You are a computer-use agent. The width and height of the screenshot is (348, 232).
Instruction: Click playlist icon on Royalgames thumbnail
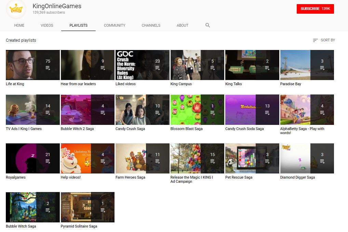(48, 161)
